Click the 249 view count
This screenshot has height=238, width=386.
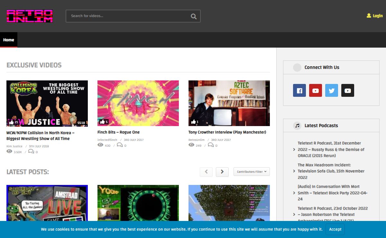(x=198, y=146)
